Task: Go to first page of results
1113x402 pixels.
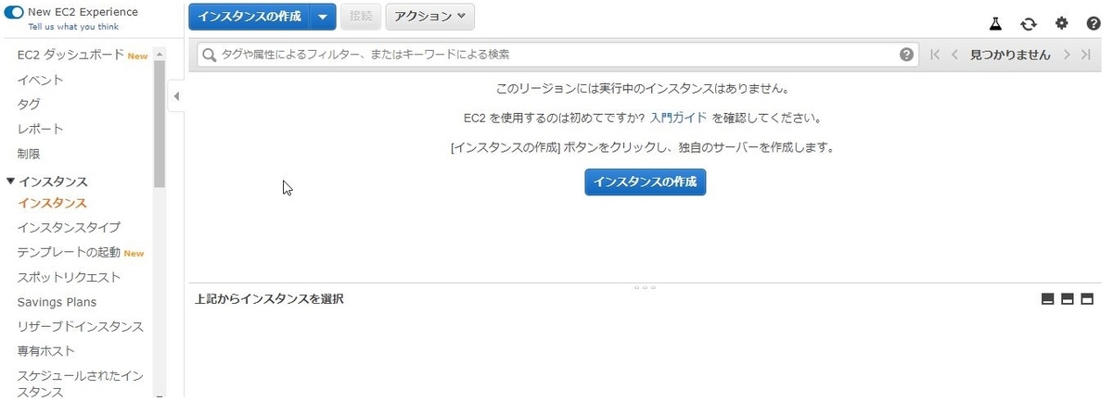Action: coord(935,55)
